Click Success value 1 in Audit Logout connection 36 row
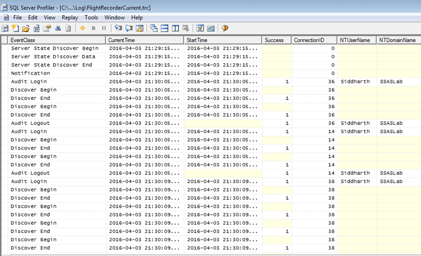Viewport: 421px width, 256px height. [287, 123]
